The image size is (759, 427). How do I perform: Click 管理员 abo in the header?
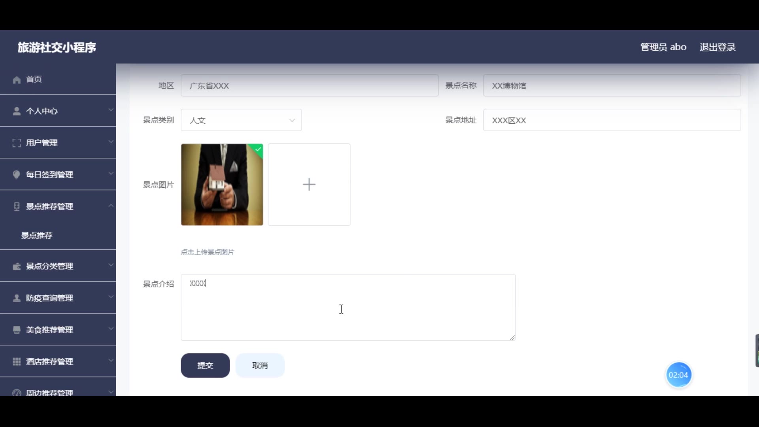663,47
